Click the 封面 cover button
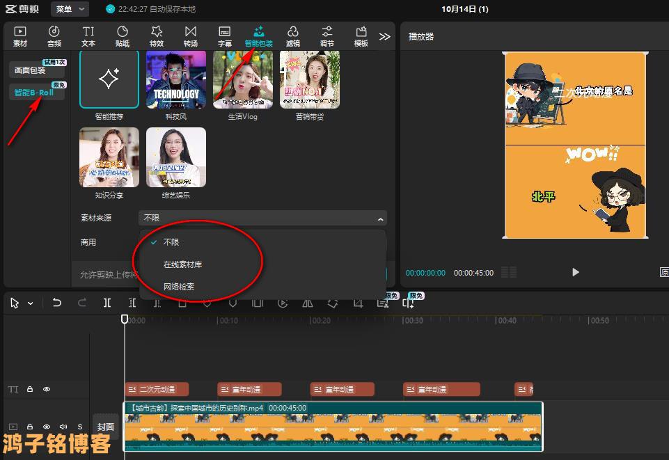 pos(106,427)
